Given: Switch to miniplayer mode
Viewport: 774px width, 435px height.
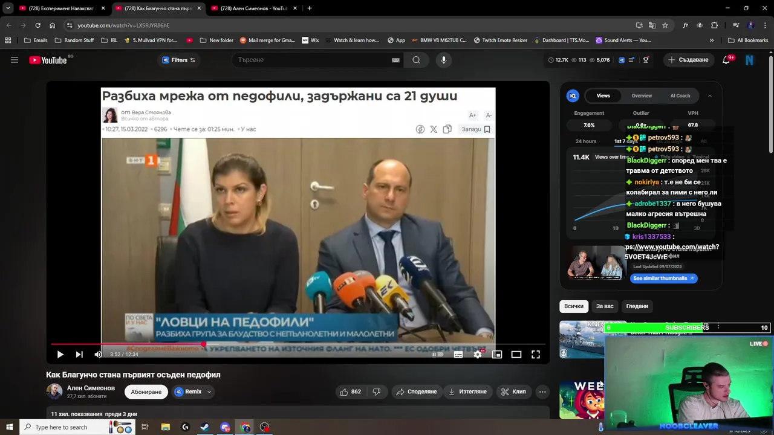Looking at the screenshot, I should point(497,355).
